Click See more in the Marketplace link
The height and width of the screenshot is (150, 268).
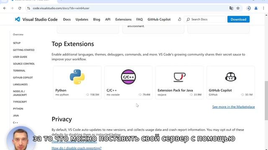[234, 107]
